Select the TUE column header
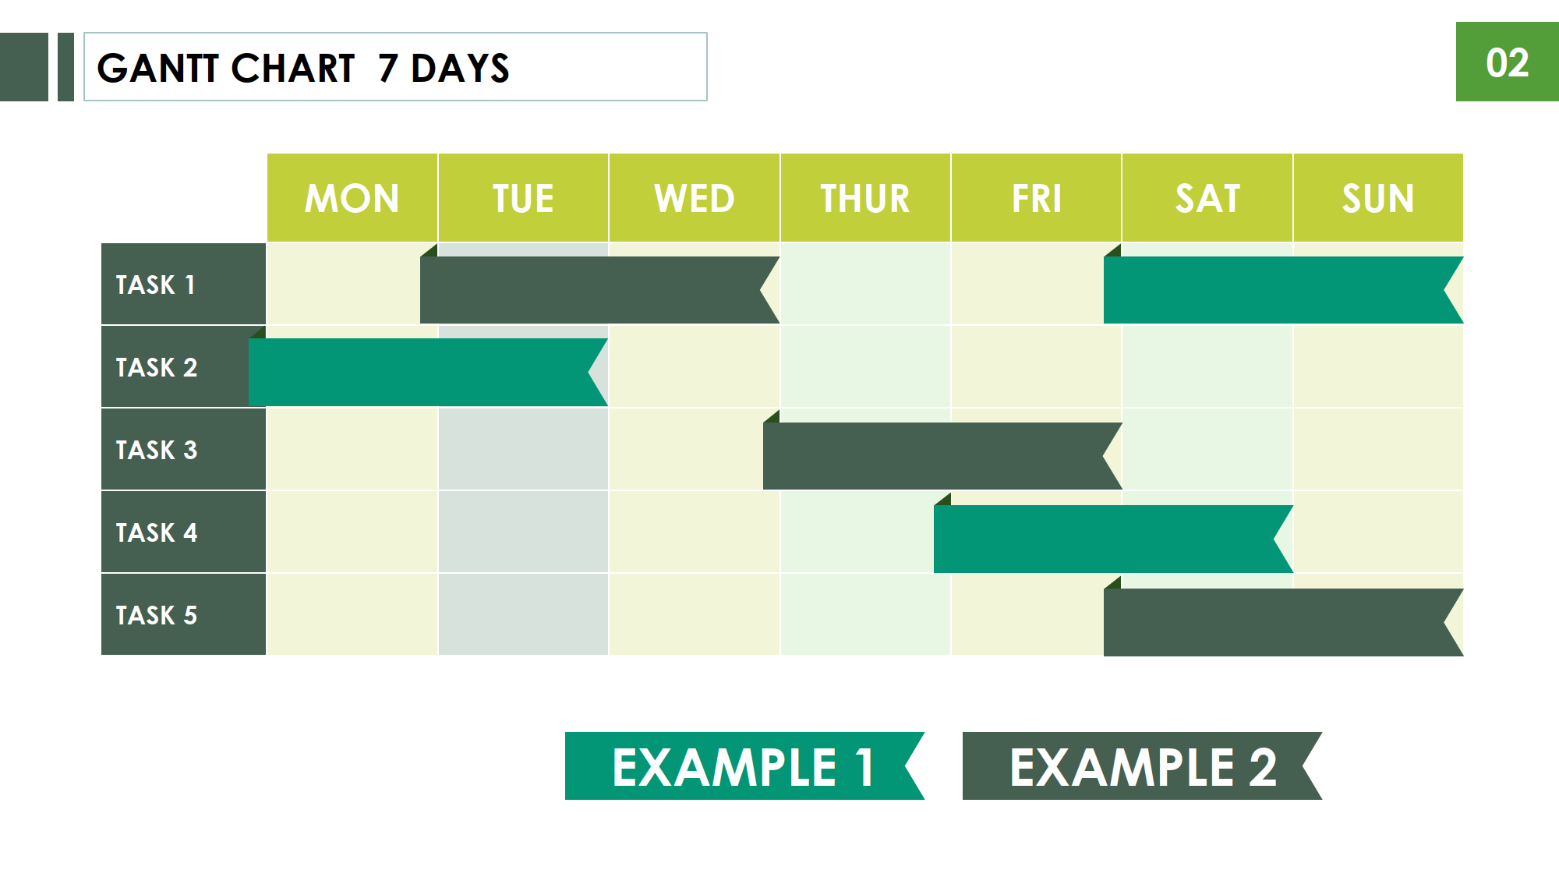This screenshot has height=877, width=1559. point(523,198)
